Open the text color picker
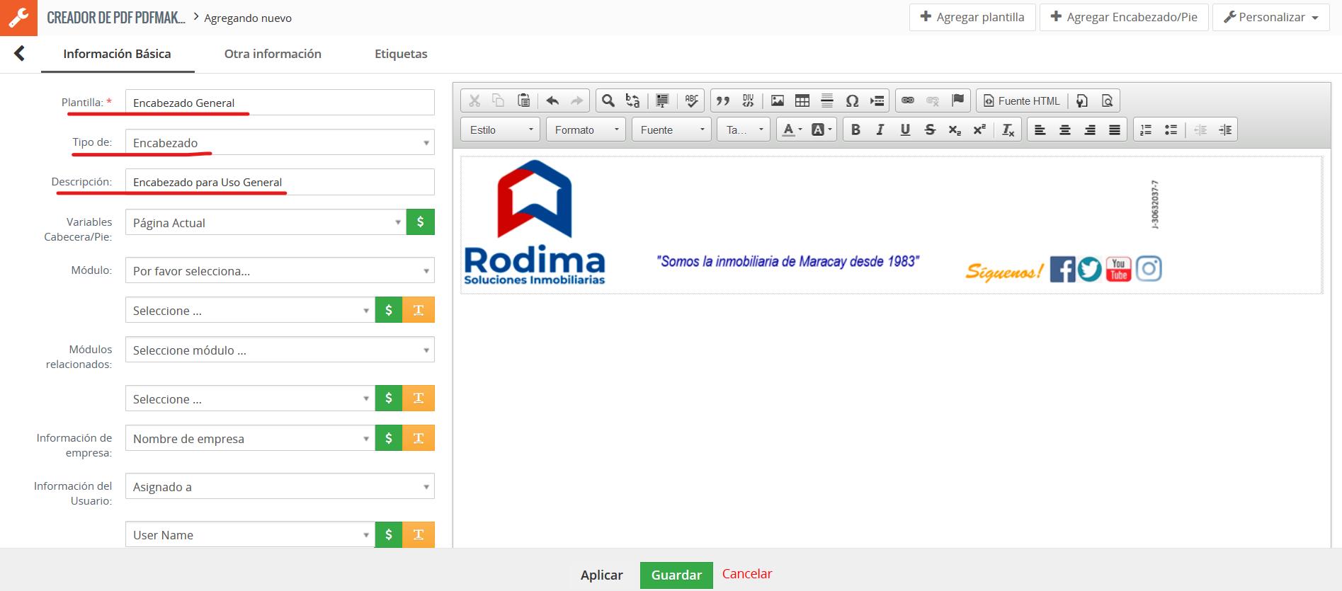 (x=792, y=130)
